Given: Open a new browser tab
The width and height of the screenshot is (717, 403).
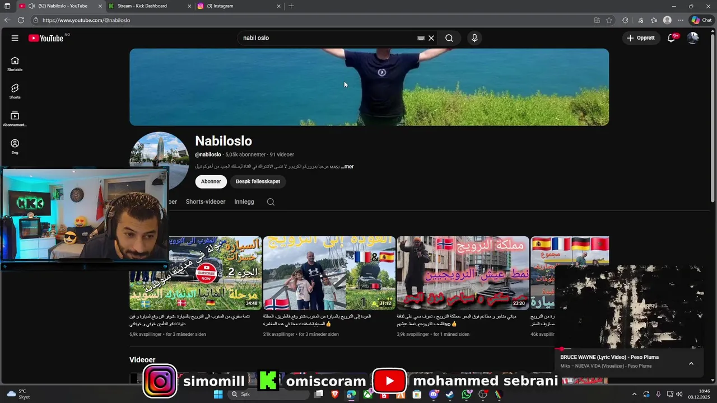Looking at the screenshot, I should 291,6.
